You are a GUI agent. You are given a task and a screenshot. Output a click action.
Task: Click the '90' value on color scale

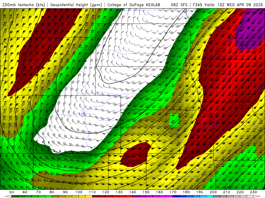(65, 192)
